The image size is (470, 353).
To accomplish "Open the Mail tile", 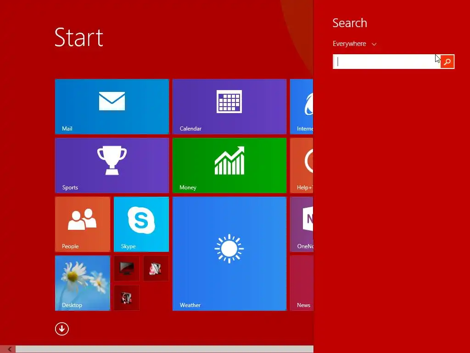I will coord(112,106).
